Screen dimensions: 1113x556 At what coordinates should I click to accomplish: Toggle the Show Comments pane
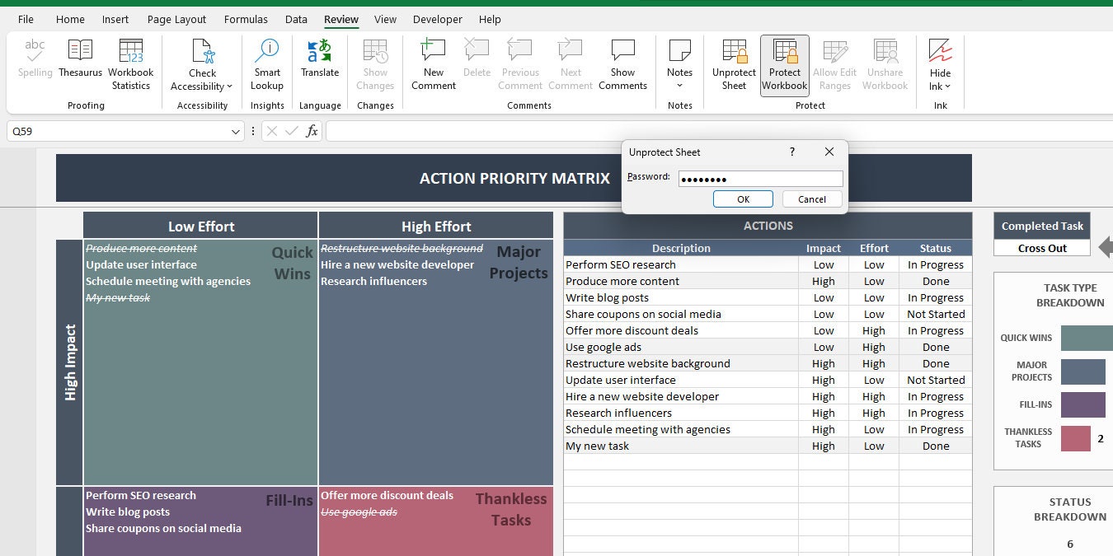click(x=622, y=63)
